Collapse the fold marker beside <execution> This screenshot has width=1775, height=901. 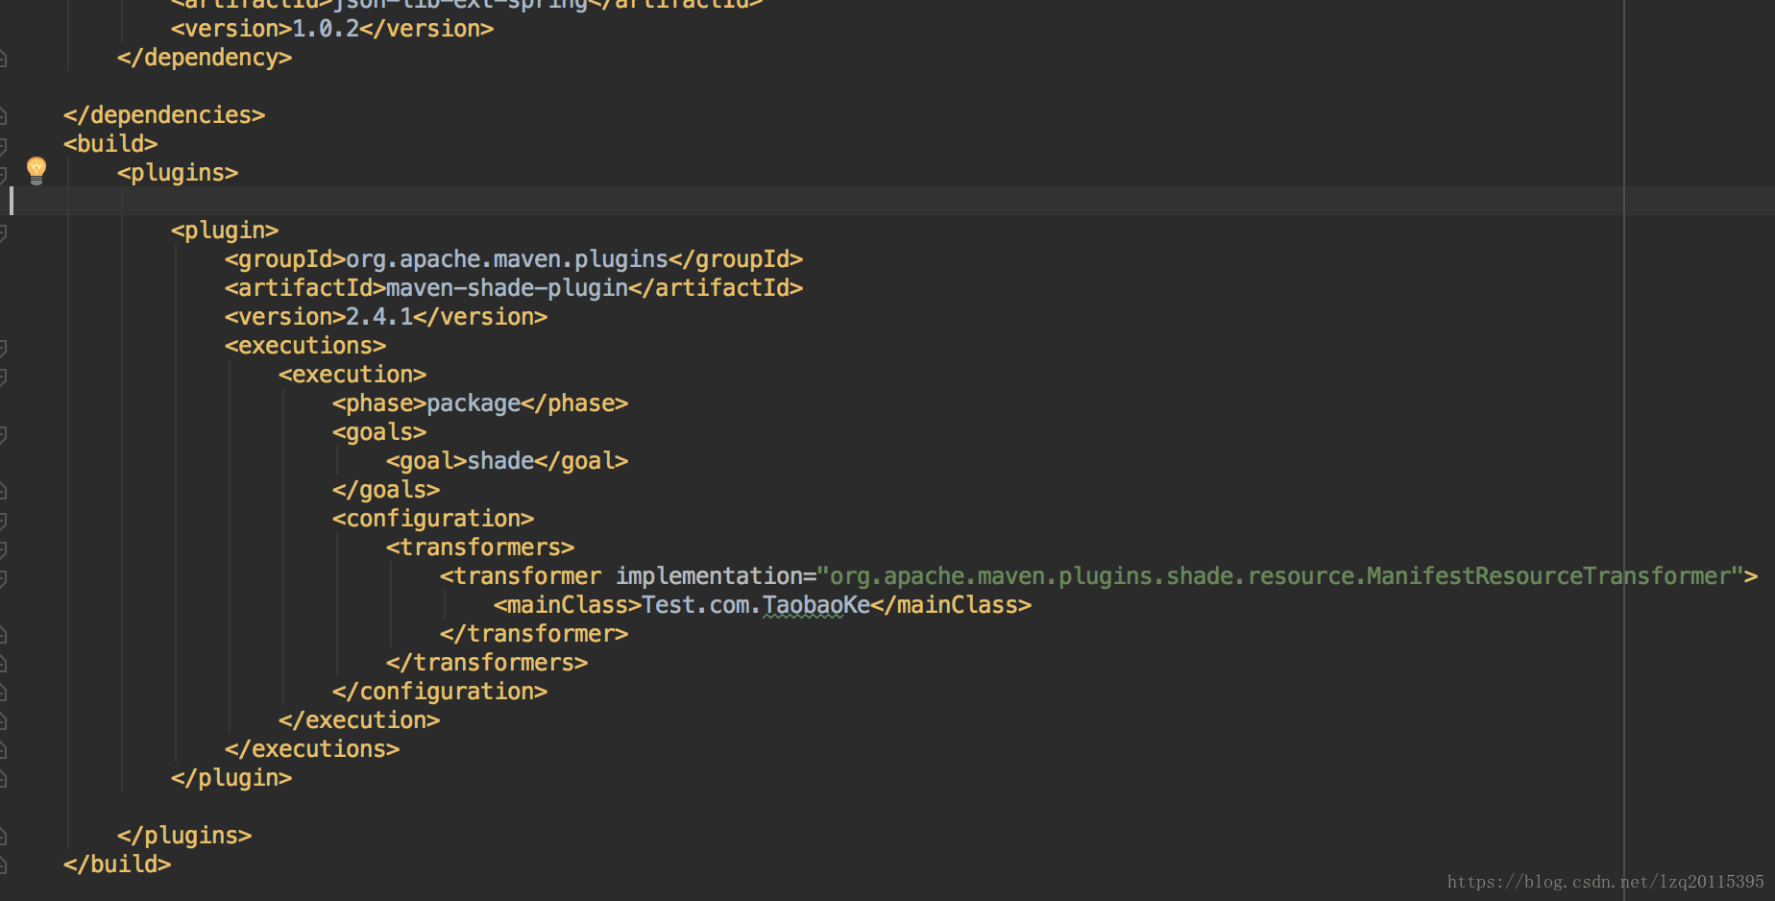(x=3, y=377)
